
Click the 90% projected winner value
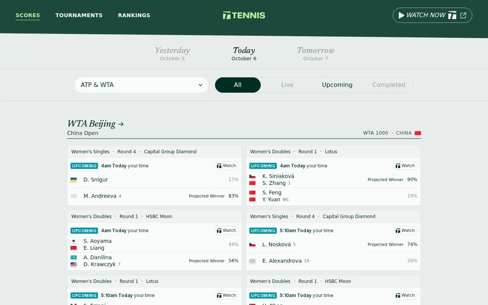click(412, 180)
